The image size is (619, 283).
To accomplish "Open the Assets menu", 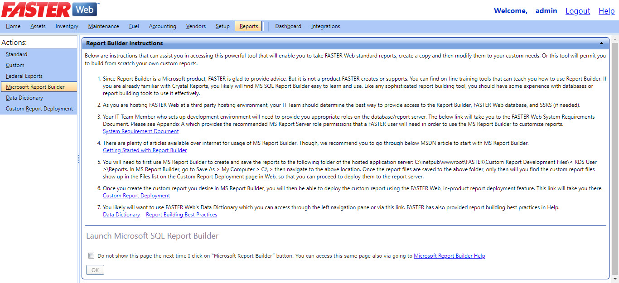I will click(38, 26).
